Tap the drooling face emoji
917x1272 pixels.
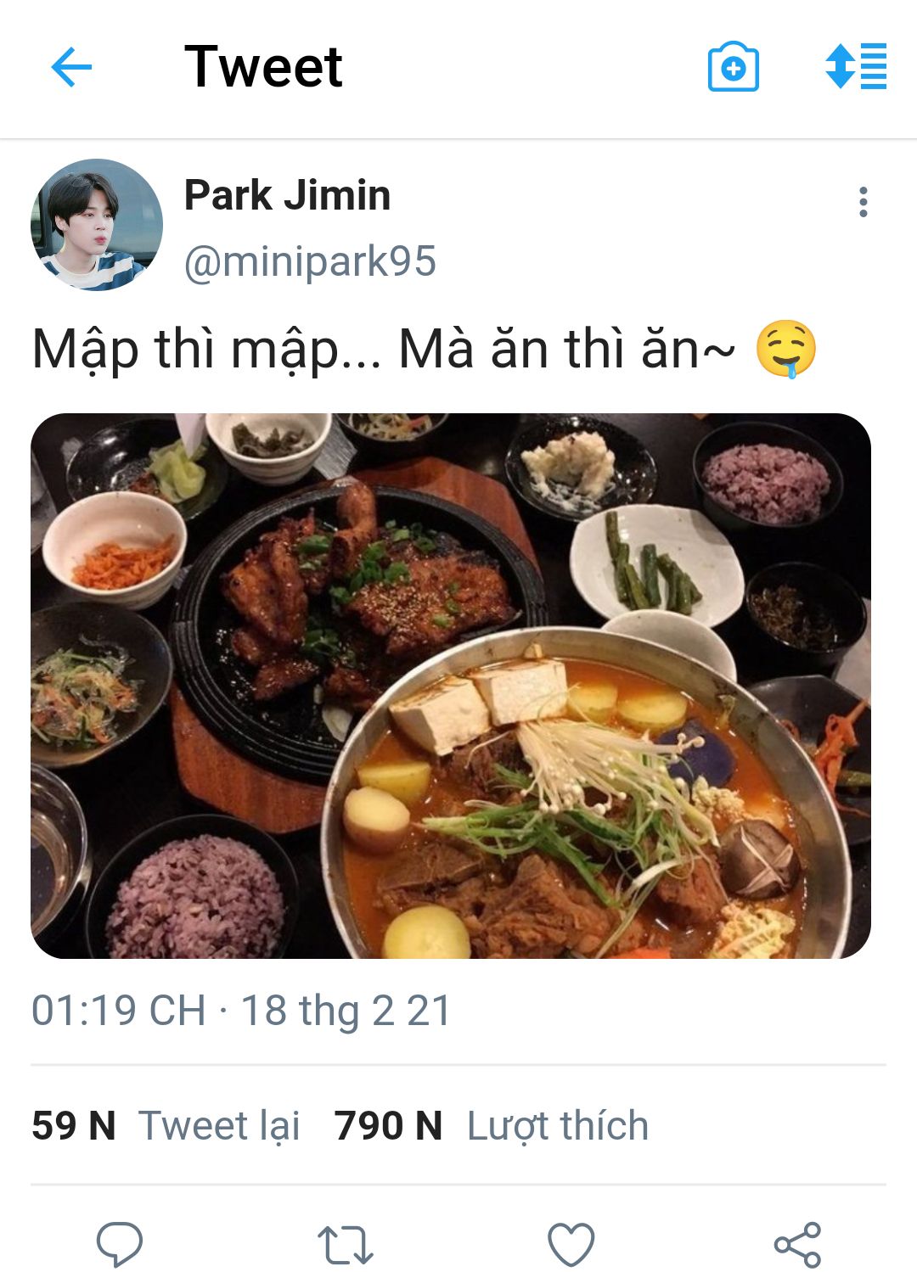pyautogui.click(x=786, y=349)
